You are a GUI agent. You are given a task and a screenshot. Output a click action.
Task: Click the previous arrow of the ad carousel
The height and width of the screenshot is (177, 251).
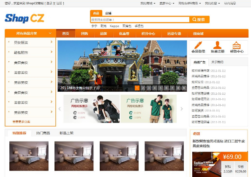[x=60, y=109]
